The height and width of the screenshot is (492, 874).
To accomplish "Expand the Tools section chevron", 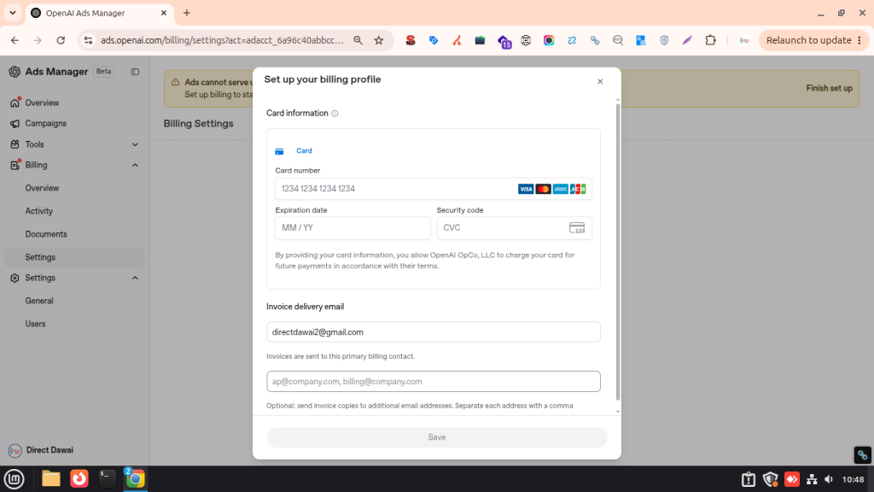I will [135, 144].
